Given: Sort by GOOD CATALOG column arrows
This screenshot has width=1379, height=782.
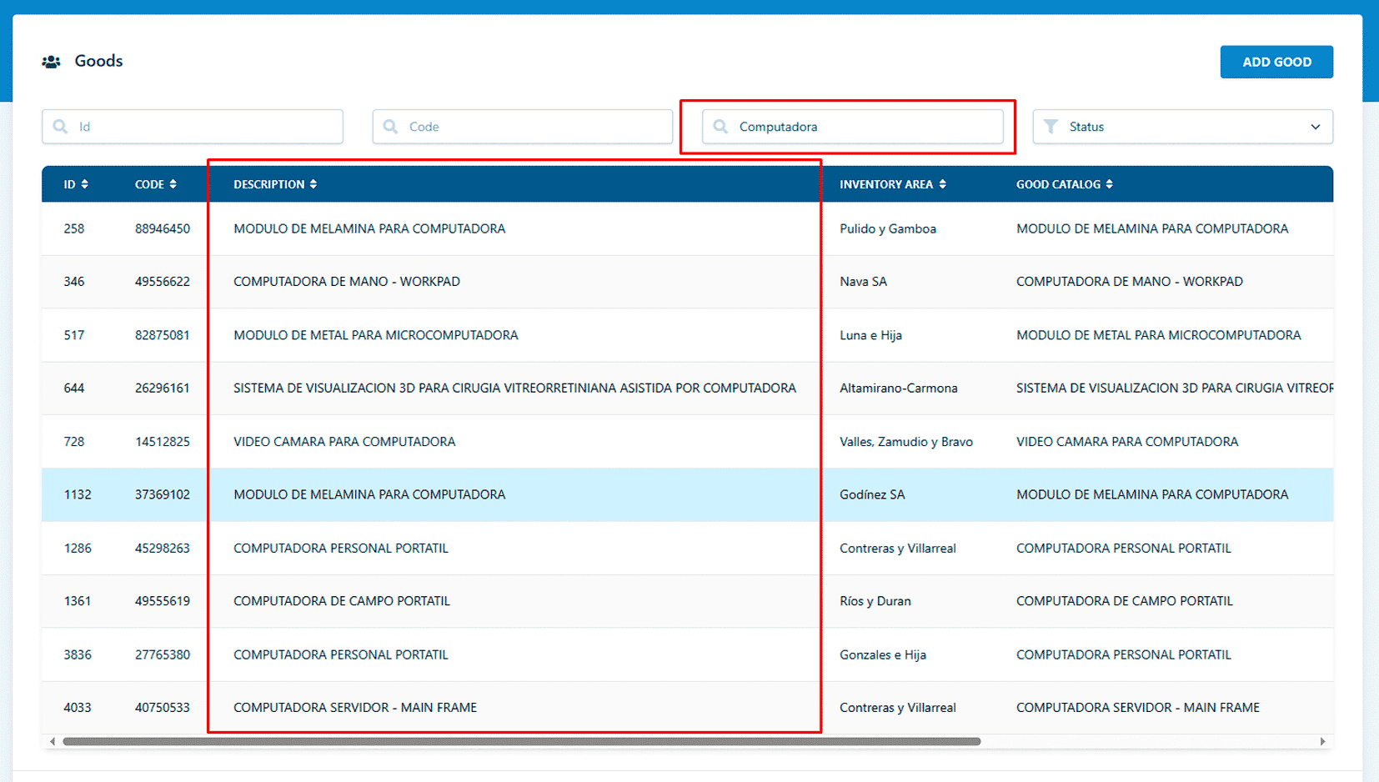Looking at the screenshot, I should point(1110,184).
